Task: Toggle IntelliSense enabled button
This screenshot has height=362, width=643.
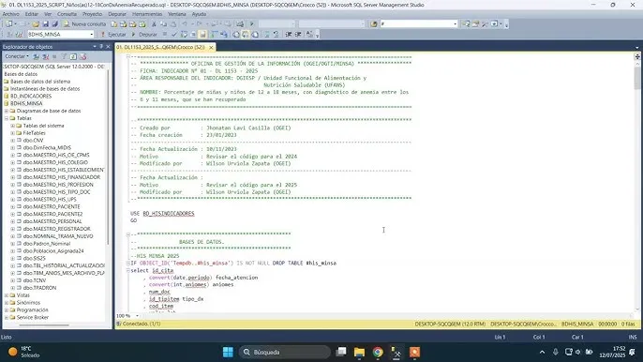Action: pyautogui.click(x=202, y=35)
